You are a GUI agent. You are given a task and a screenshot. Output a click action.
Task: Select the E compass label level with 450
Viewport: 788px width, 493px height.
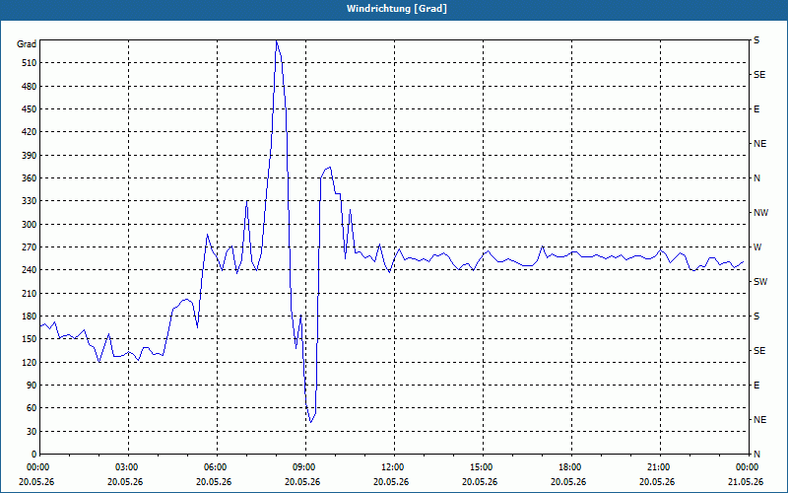coord(756,109)
